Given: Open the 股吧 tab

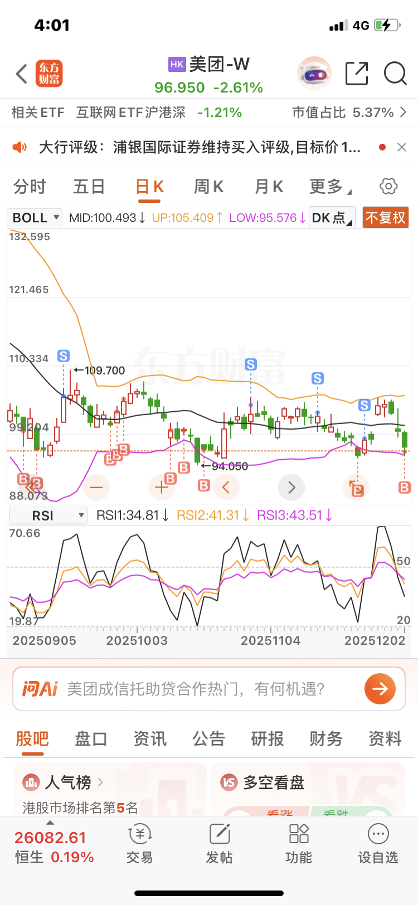Looking at the screenshot, I should point(32,739).
